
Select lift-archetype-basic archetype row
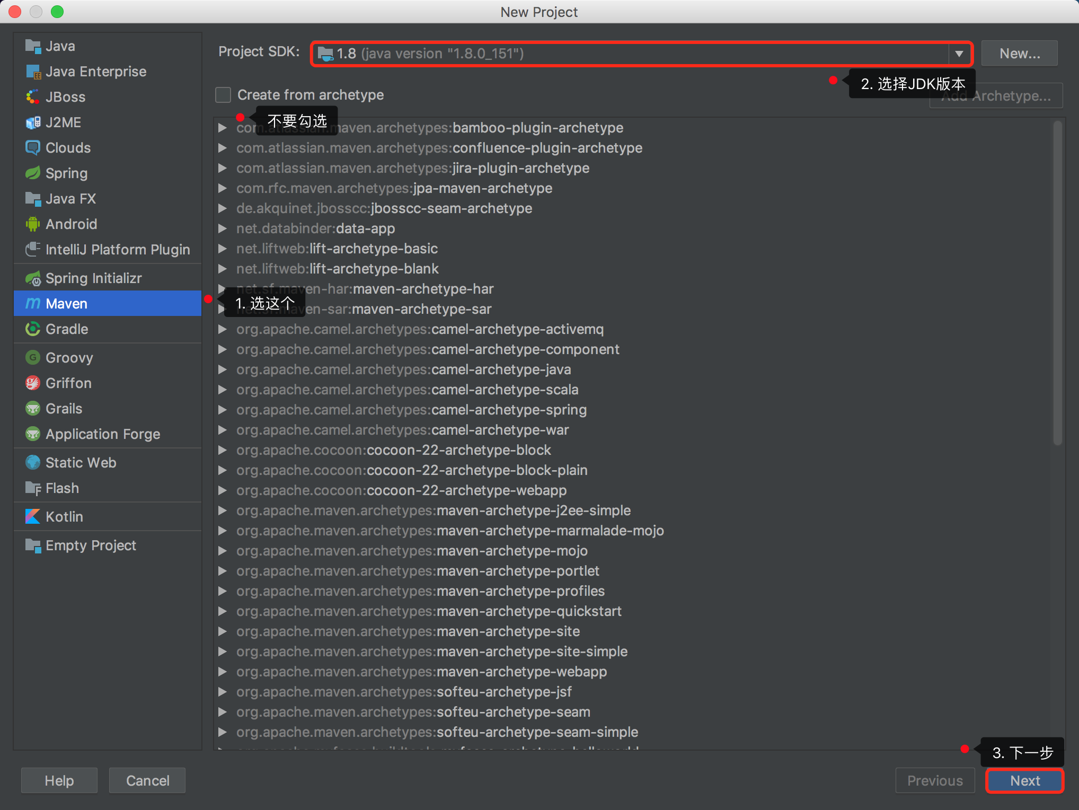[x=633, y=249]
